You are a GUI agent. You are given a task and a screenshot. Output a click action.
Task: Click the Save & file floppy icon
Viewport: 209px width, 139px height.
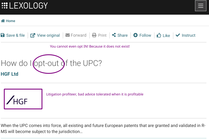click(x=3, y=35)
